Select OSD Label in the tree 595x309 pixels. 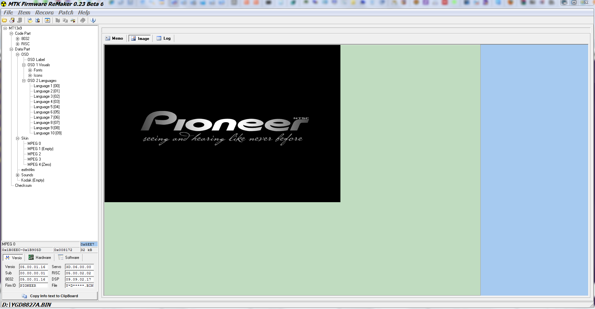click(x=36, y=60)
